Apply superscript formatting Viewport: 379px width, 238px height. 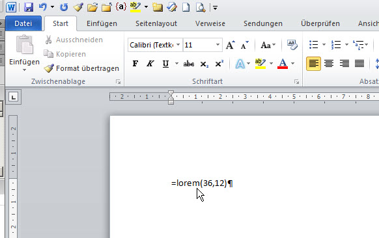click(219, 64)
